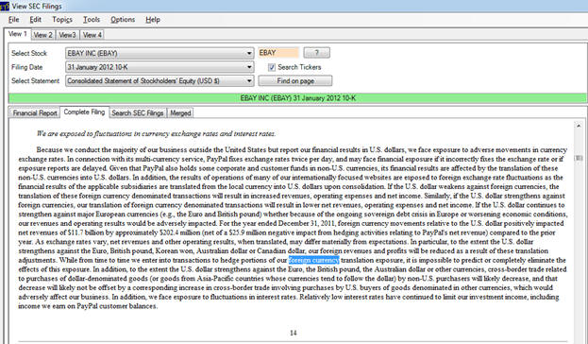Open the Options menu
This screenshot has width=588, height=344.
[123, 20]
